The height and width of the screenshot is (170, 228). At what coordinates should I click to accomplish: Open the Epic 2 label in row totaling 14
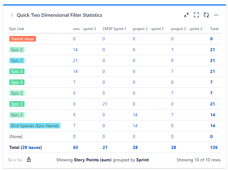[17, 115]
